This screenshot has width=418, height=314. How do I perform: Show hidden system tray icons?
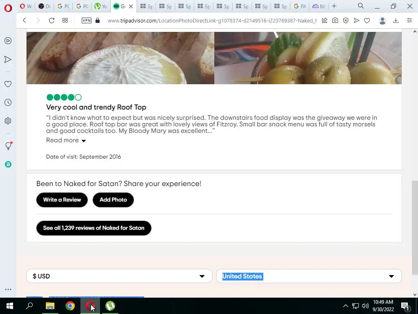(345, 306)
